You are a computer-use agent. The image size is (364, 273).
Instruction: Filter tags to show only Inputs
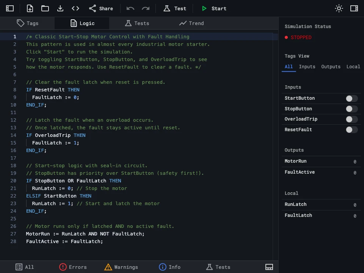point(307,66)
